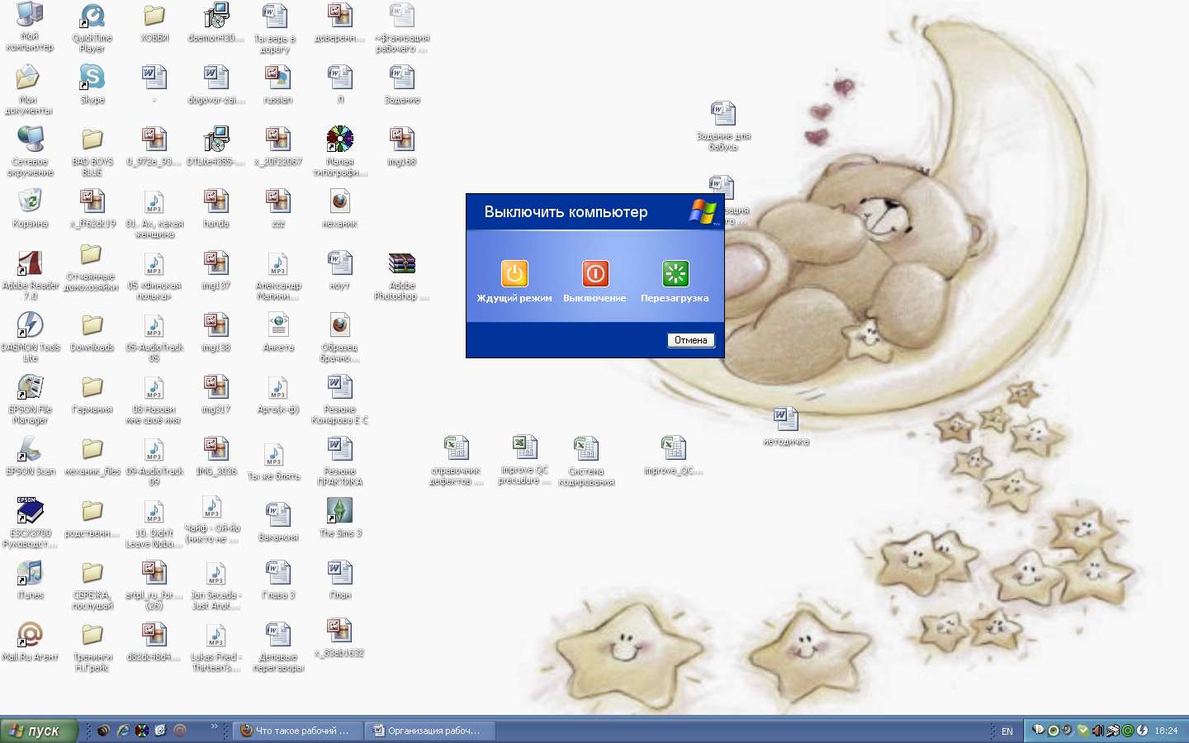
Task: Click the printer icon in the tray
Action: pyautogui.click(x=1113, y=731)
